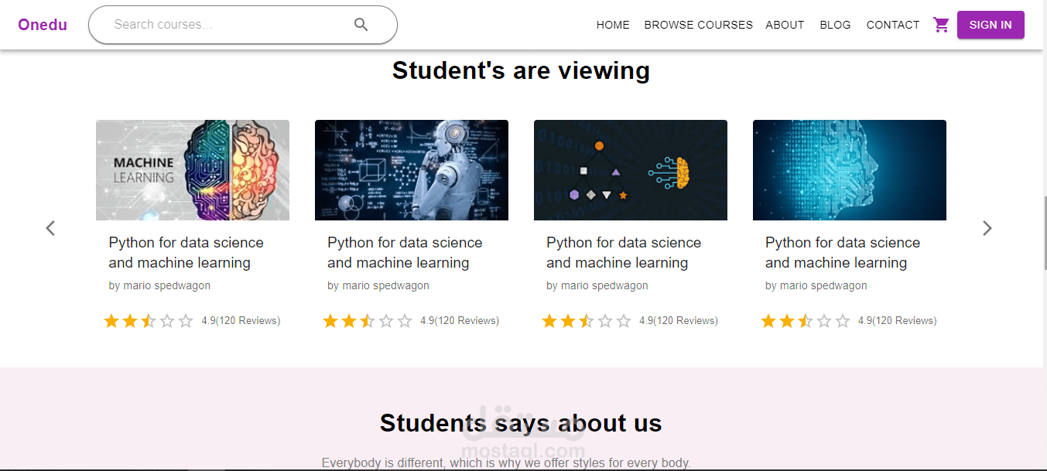Image resolution: width=1047 pixels, height=471 pixels.
Task: Advance the carousel with the right arrow
Action: (x=987, y=228)
